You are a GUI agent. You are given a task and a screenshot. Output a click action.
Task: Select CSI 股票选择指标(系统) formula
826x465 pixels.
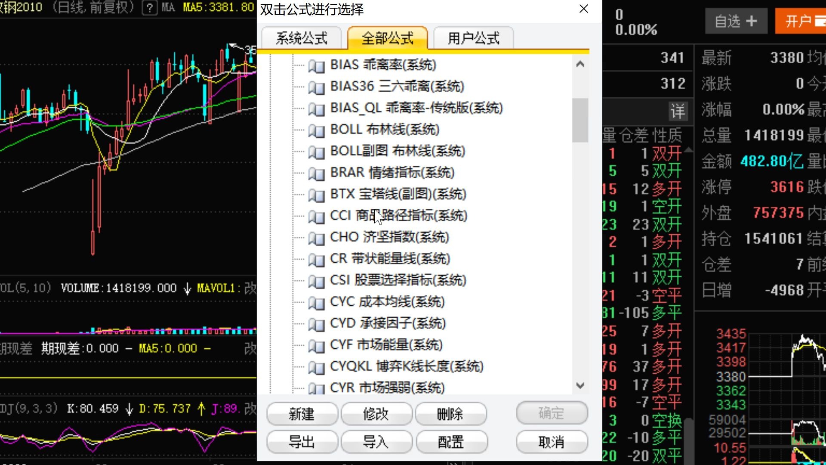coord(398,280)
